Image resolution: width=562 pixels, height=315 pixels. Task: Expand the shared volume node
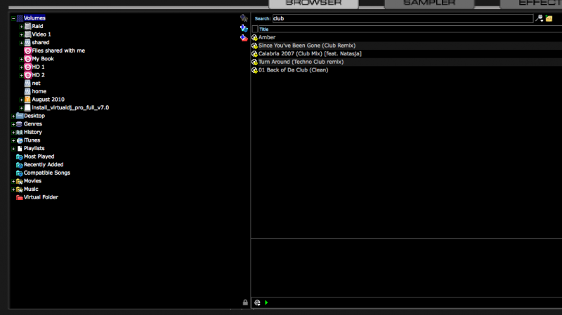pos(22,43)
